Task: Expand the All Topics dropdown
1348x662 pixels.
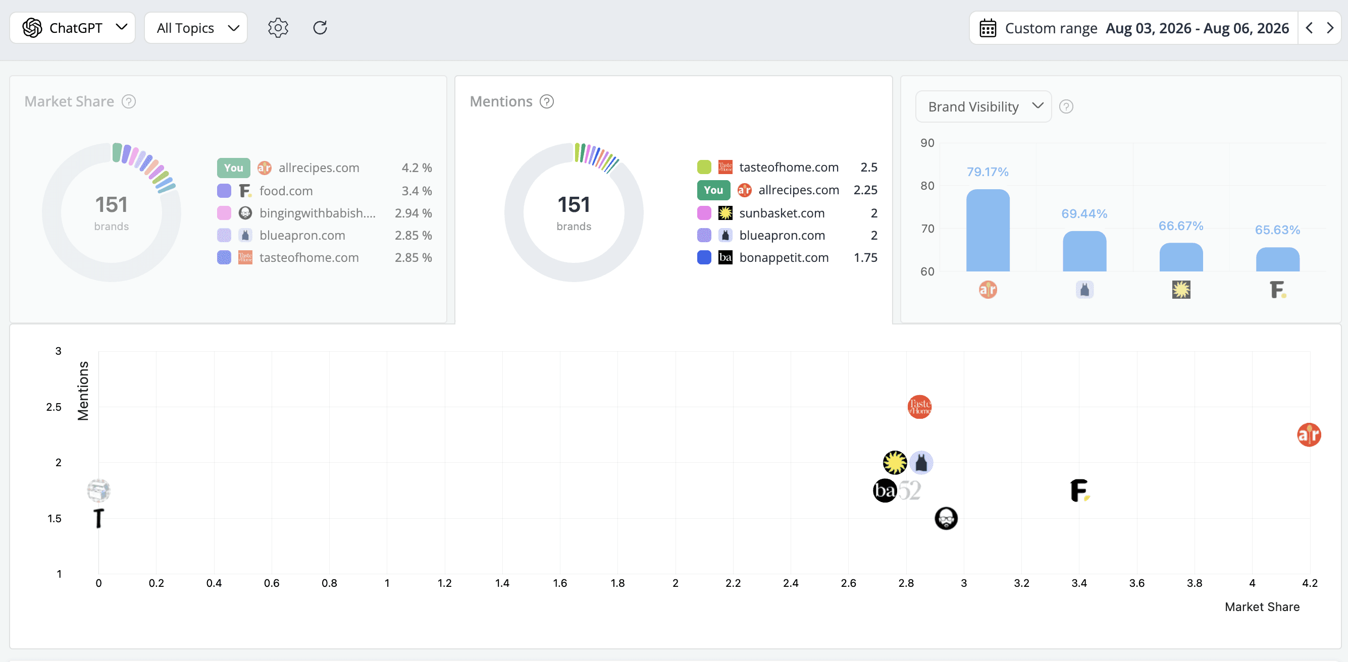Action: click(196, 28)
